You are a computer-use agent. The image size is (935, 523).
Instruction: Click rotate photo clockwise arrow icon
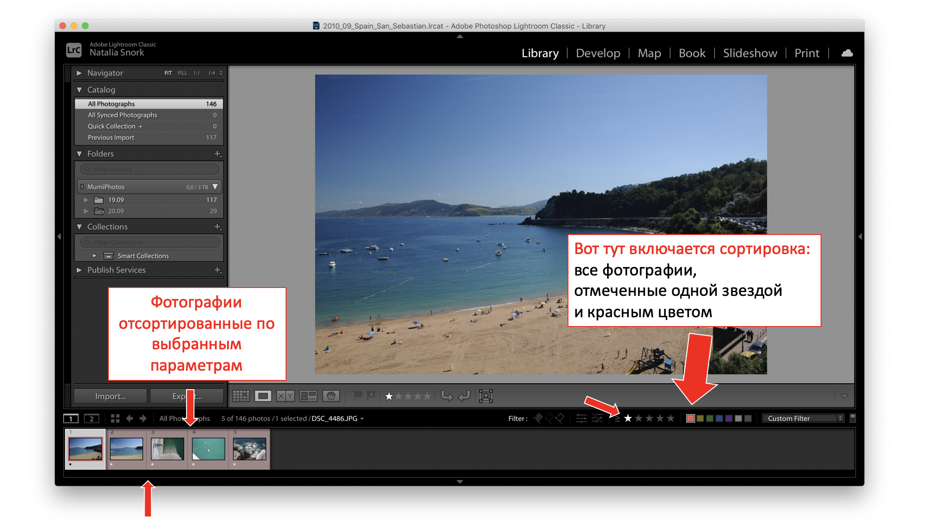click(464, 396)
